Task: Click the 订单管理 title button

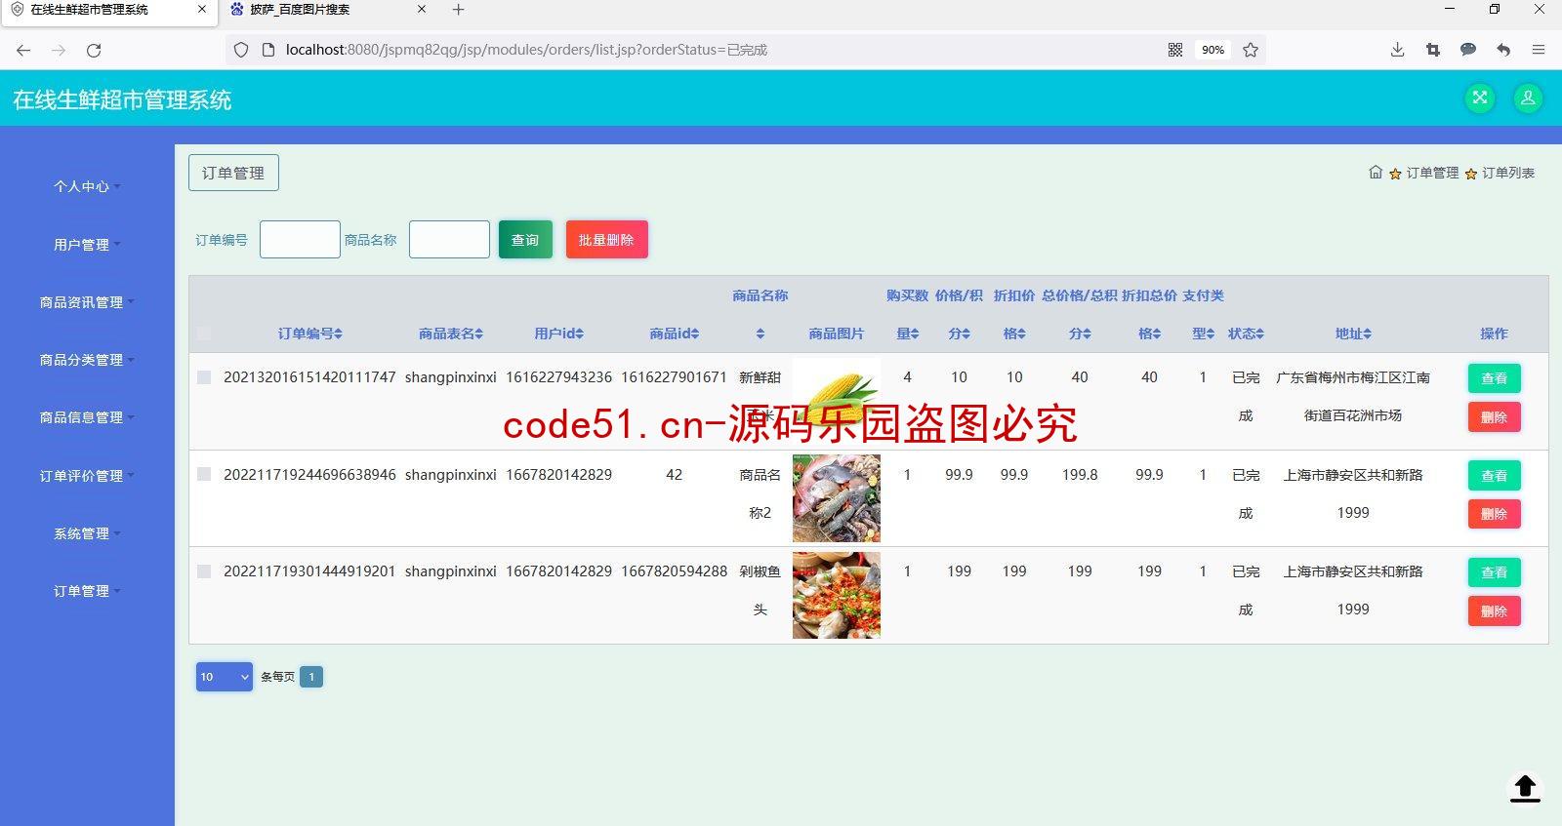Action: pyautogui.click(x=233, y=173)
